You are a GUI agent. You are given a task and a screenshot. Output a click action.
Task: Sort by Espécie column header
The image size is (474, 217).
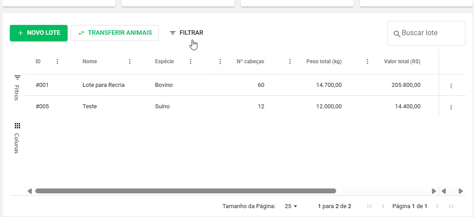click(x=164, y=61)
